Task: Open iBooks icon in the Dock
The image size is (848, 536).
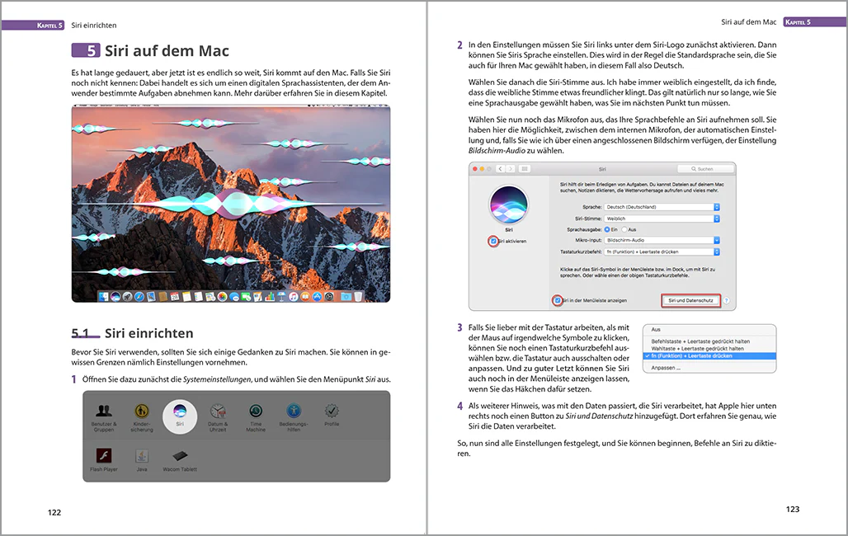Action: click(x=305, y=296)
